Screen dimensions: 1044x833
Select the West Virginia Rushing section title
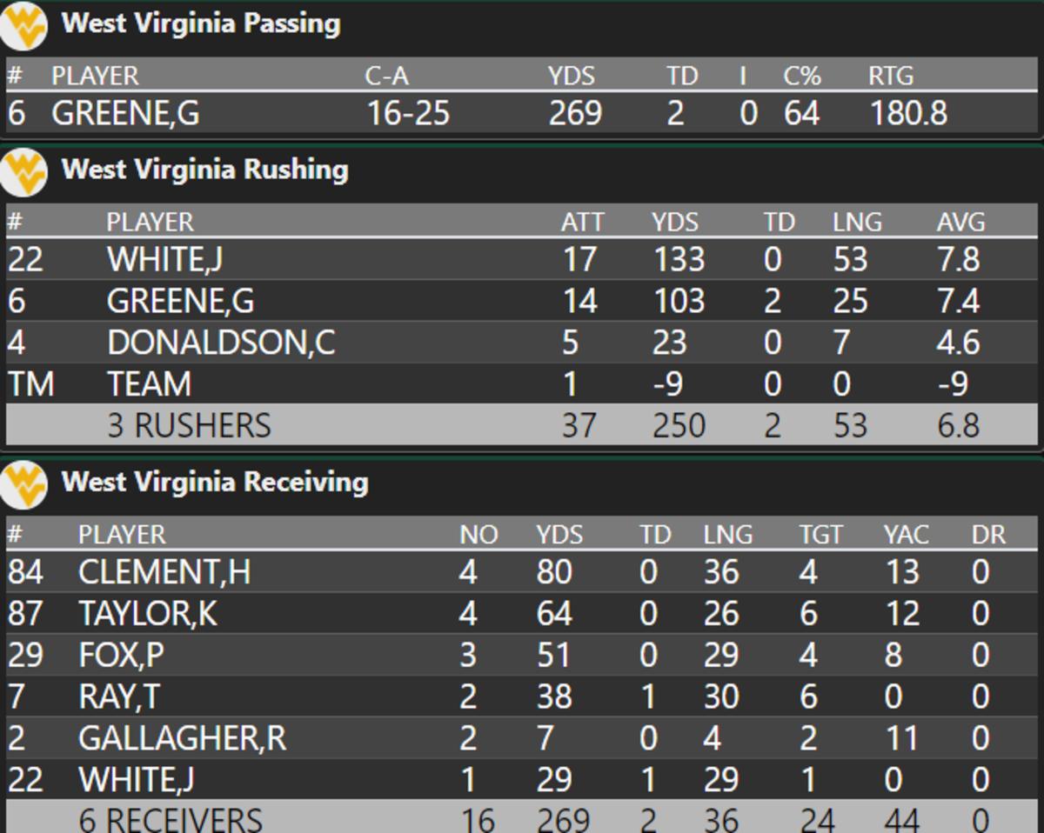[204, 170]
